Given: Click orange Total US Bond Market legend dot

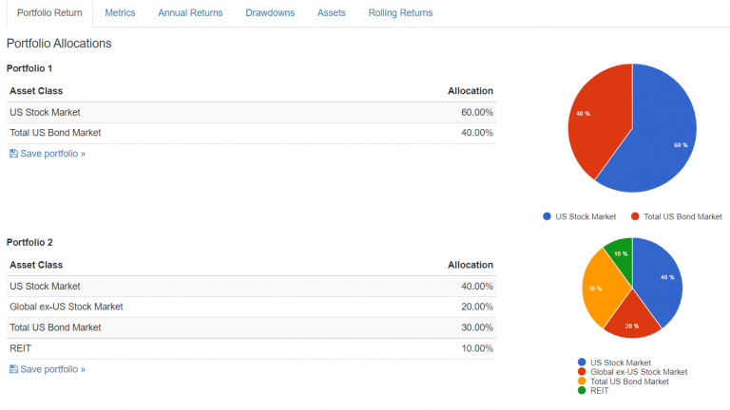Looking at the screenshot, I should tap(582, 381).
